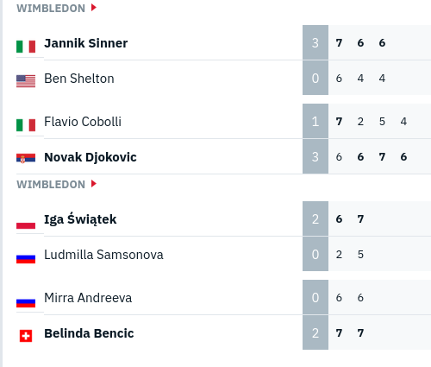Image resolution: width=431 pixels, height=367 pixels.
Task: Expand the second Wimbledon red arrow
Action: point(94,184)
